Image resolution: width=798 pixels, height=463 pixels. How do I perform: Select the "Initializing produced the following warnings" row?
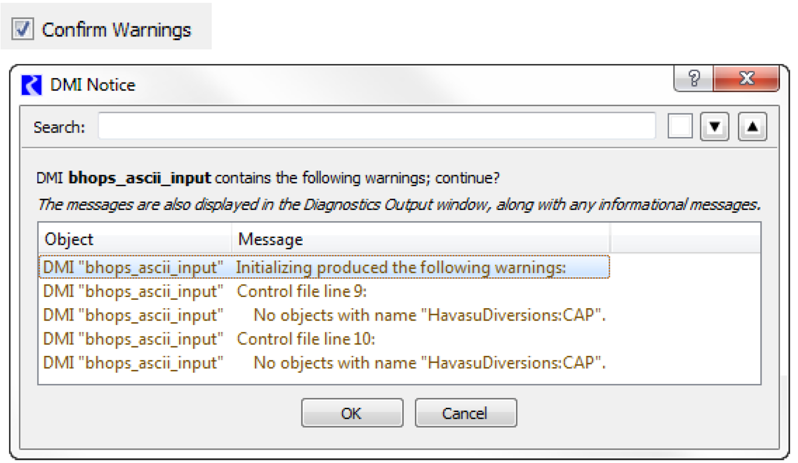400,268
